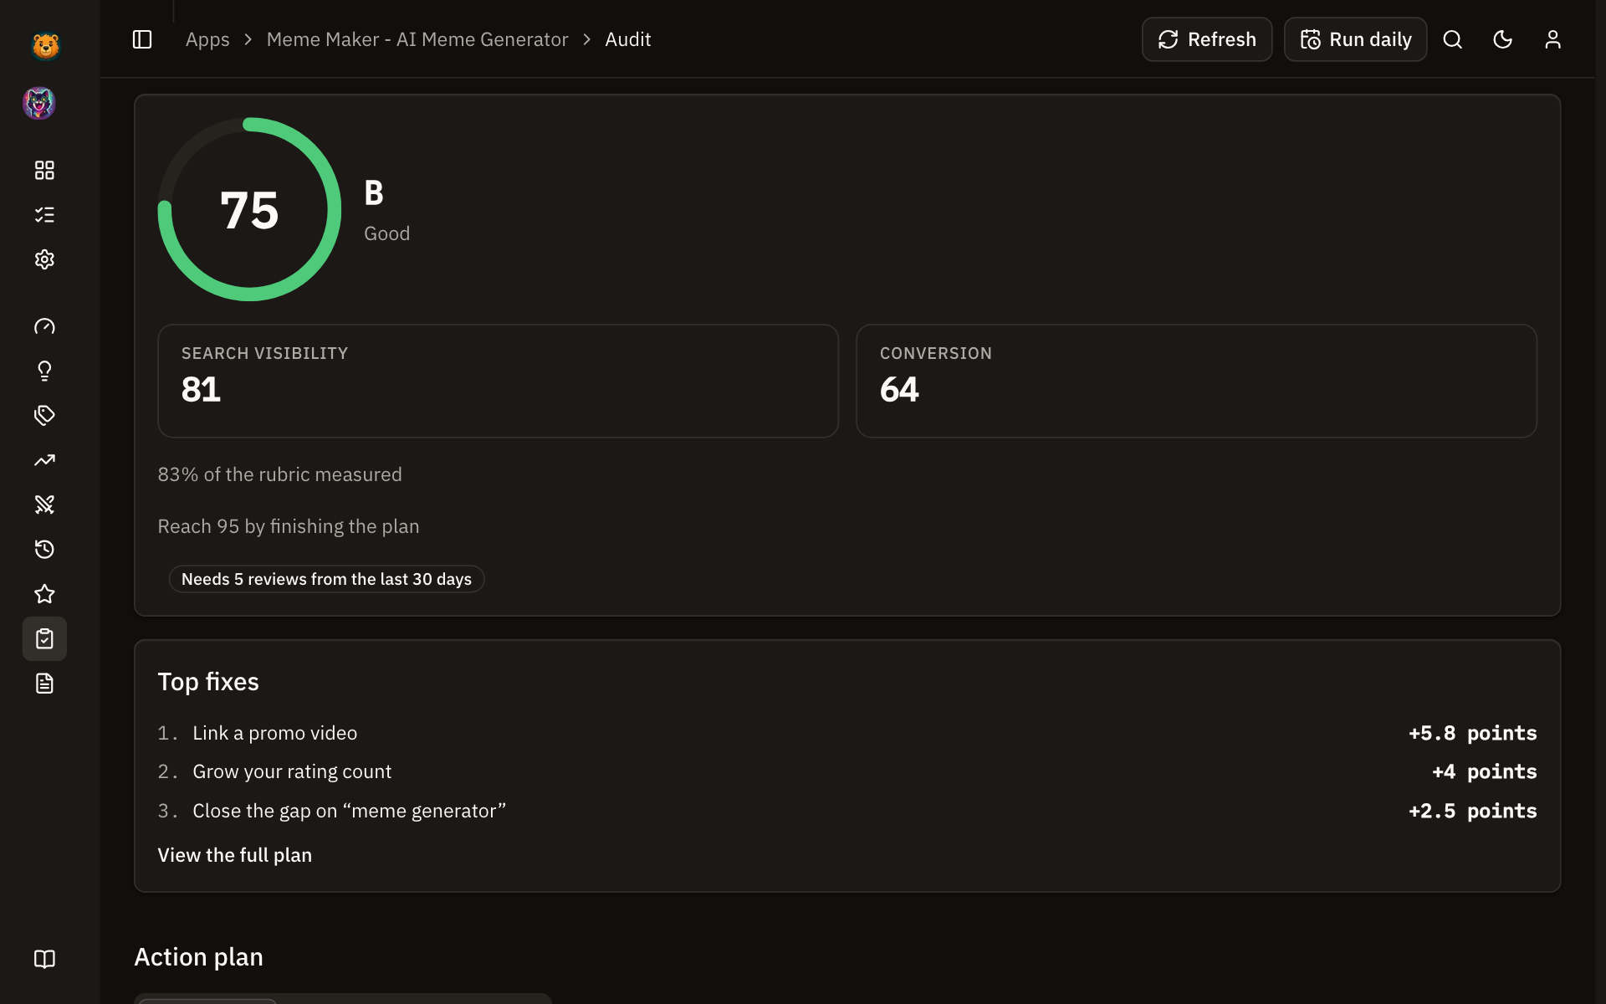Open the search magnifier in header
This screenshot has height=1004, width=1606.
coord(1452,39)
